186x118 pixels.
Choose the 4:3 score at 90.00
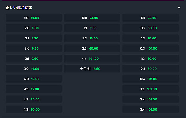point(33,109)
